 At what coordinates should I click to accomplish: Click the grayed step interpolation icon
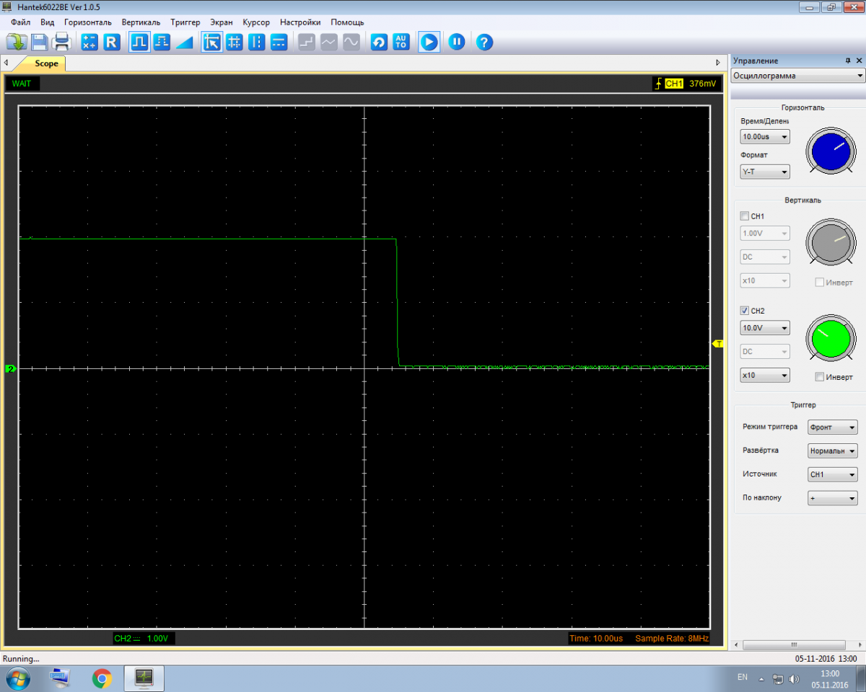point(307,42)
